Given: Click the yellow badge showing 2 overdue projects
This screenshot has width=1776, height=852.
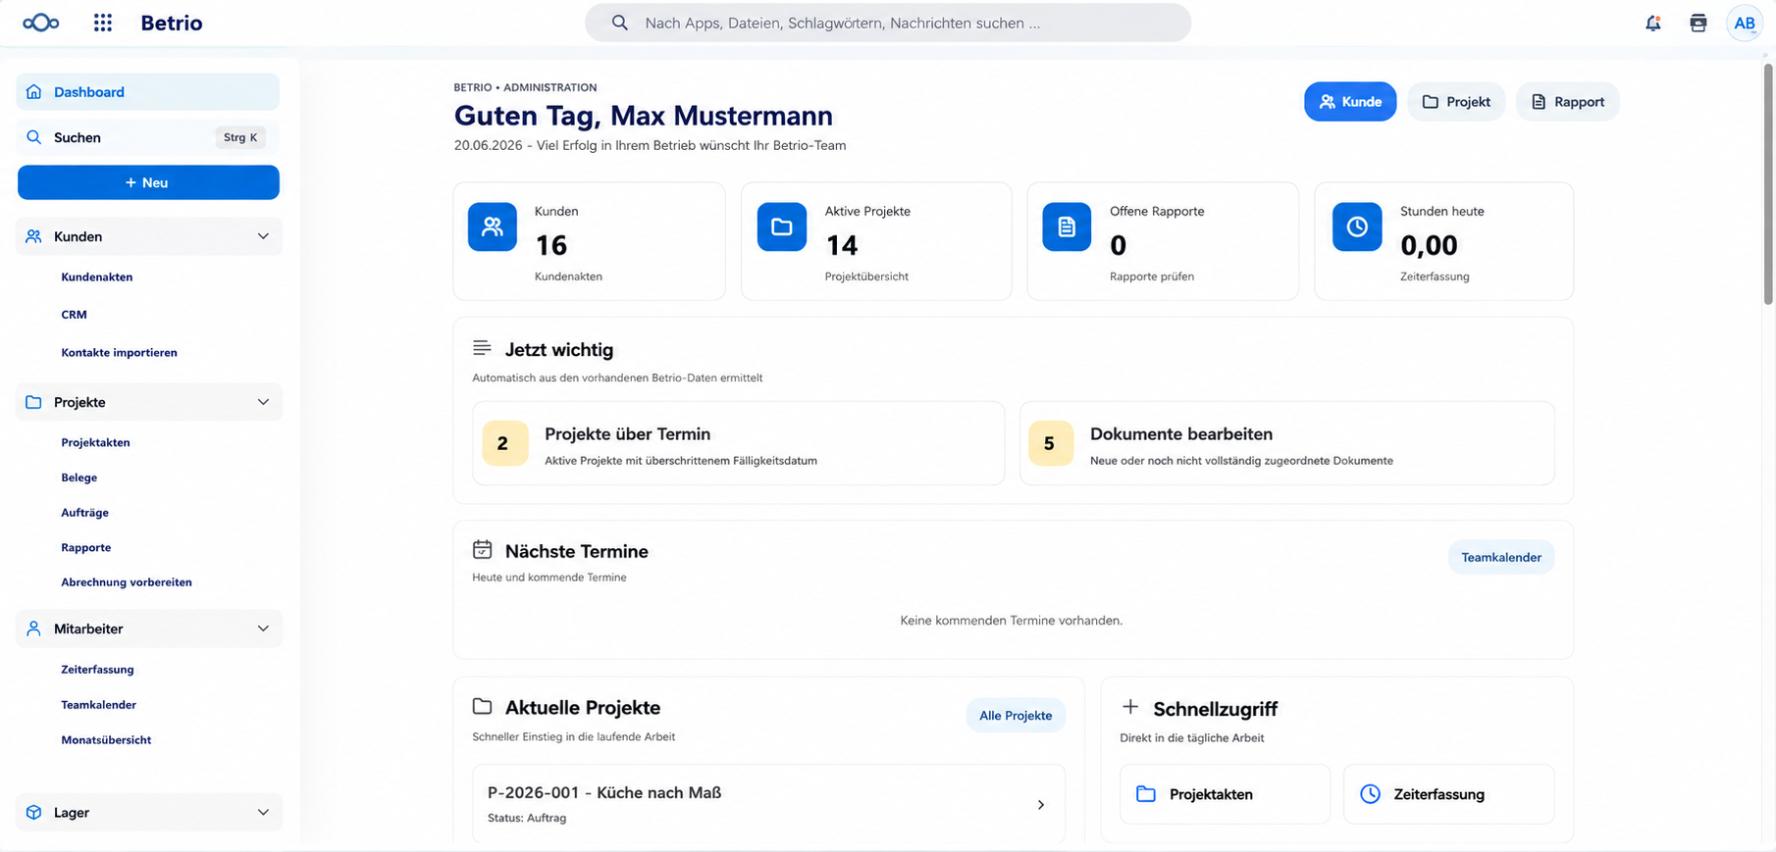Looking at the screenshot, I should [504, 443].
